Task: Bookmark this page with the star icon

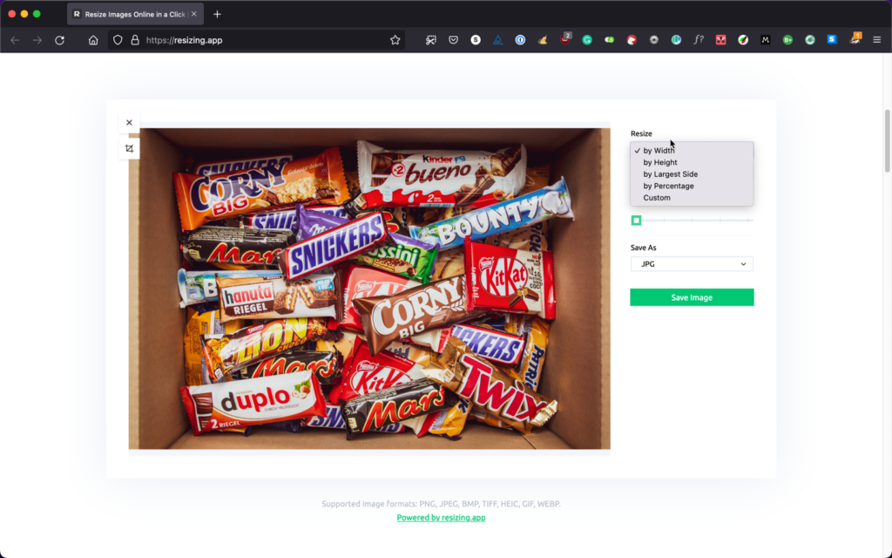Action: click(395, 40)
